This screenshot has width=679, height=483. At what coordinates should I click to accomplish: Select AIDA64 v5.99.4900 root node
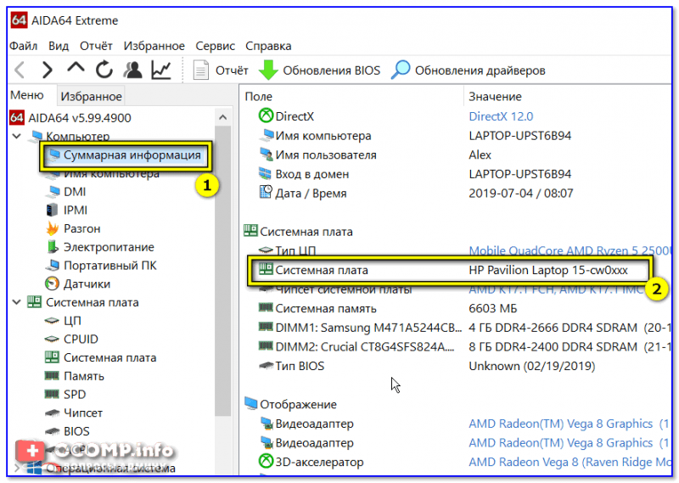79,118
